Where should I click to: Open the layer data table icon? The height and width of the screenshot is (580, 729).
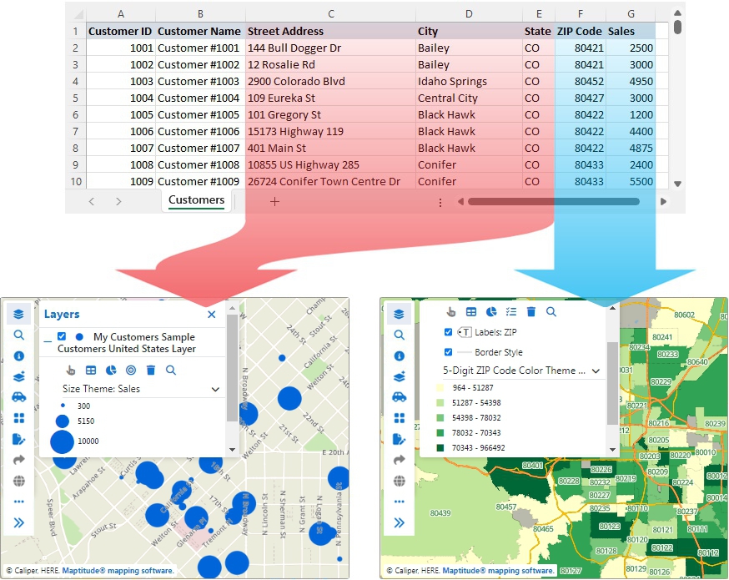coord(91,370)
